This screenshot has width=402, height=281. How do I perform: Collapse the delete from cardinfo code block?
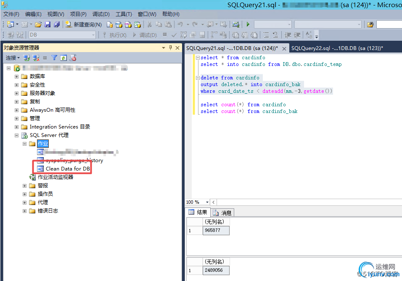point(198,78)
